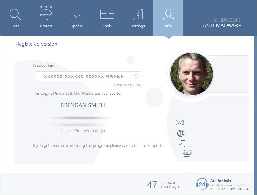Viewport: 257px width, 195px height.
Task: Go to the Settings sliders tab
Action: click(x=138, y=18)
